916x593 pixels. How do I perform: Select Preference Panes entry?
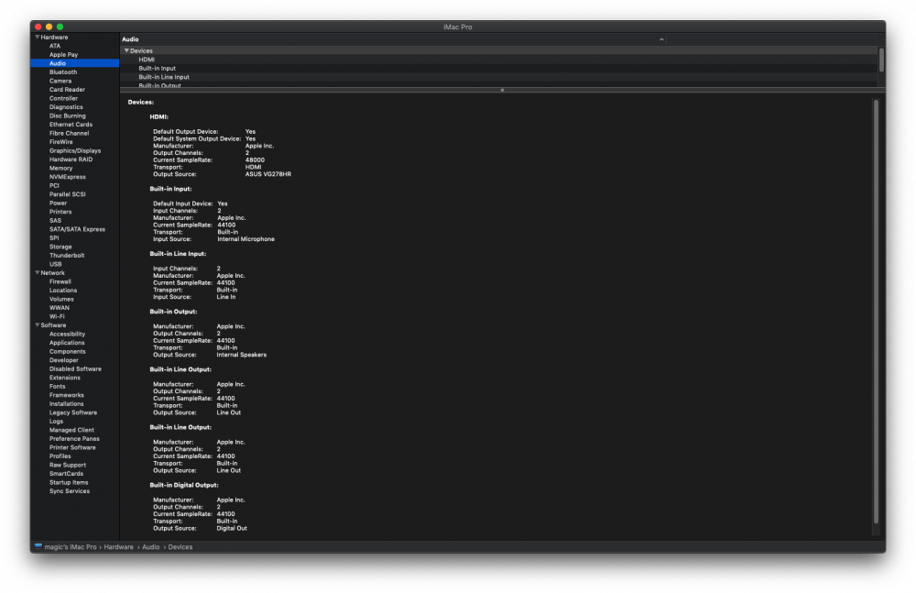(74, 439)
